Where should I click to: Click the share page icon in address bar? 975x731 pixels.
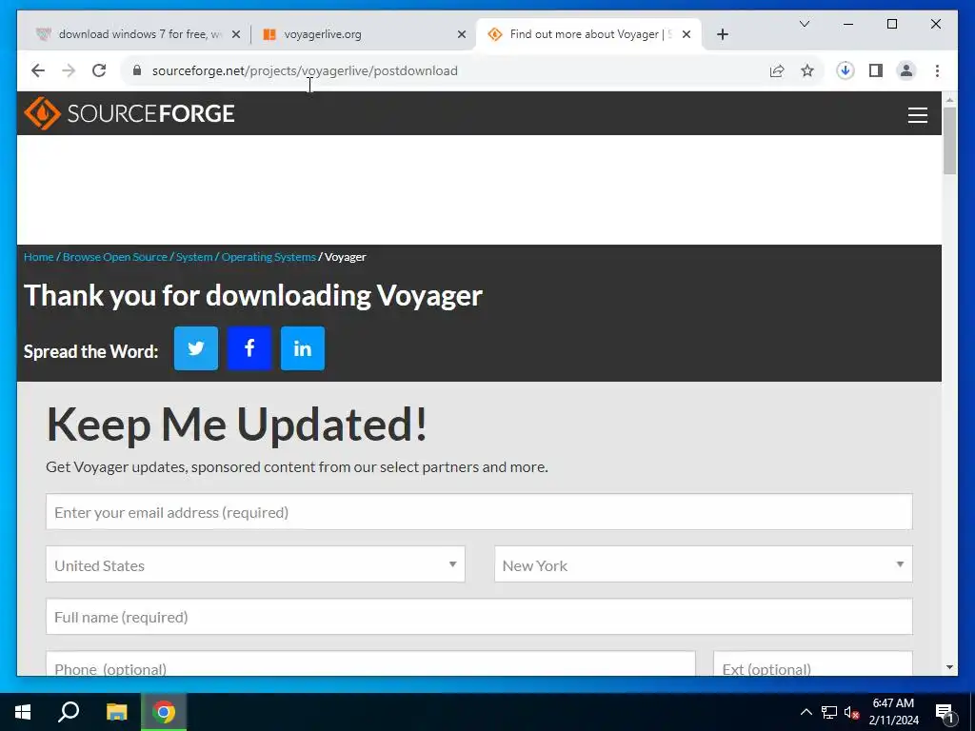[x=777, y=70]
